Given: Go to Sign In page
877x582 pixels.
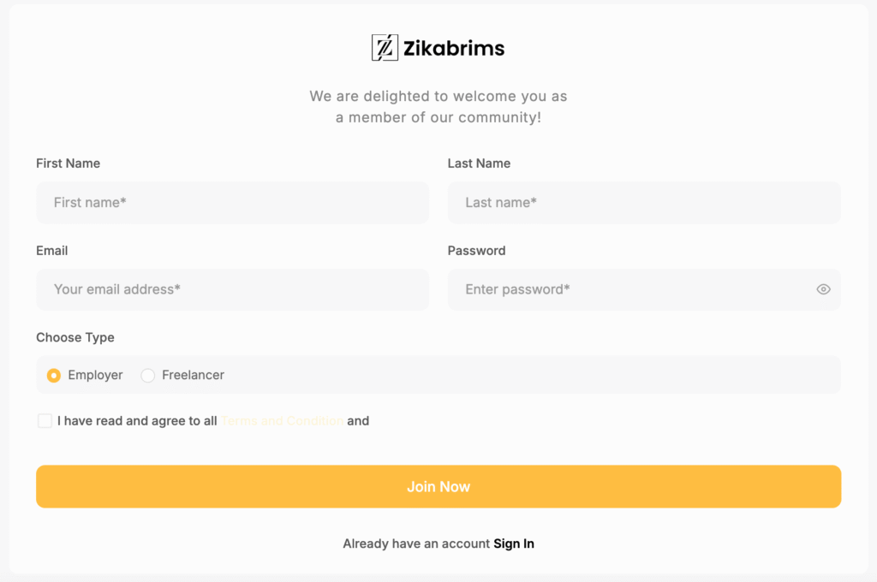Looking at the screenshot, I should [x=514, y=543].
